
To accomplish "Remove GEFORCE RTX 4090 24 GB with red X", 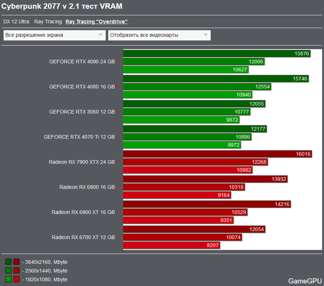I will tap(118, 62).
